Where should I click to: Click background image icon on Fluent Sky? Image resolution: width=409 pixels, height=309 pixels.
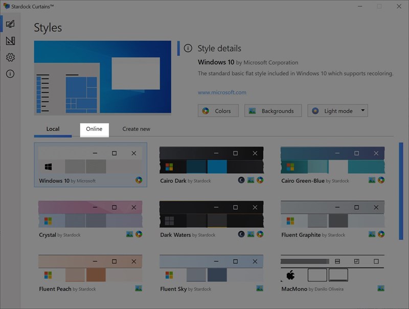(260, 288)
